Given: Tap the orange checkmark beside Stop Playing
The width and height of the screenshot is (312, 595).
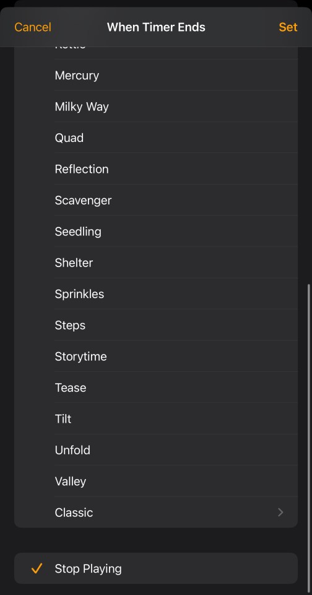Looking at the screenshot, I should pyautogui.click(x=37, y=568).
